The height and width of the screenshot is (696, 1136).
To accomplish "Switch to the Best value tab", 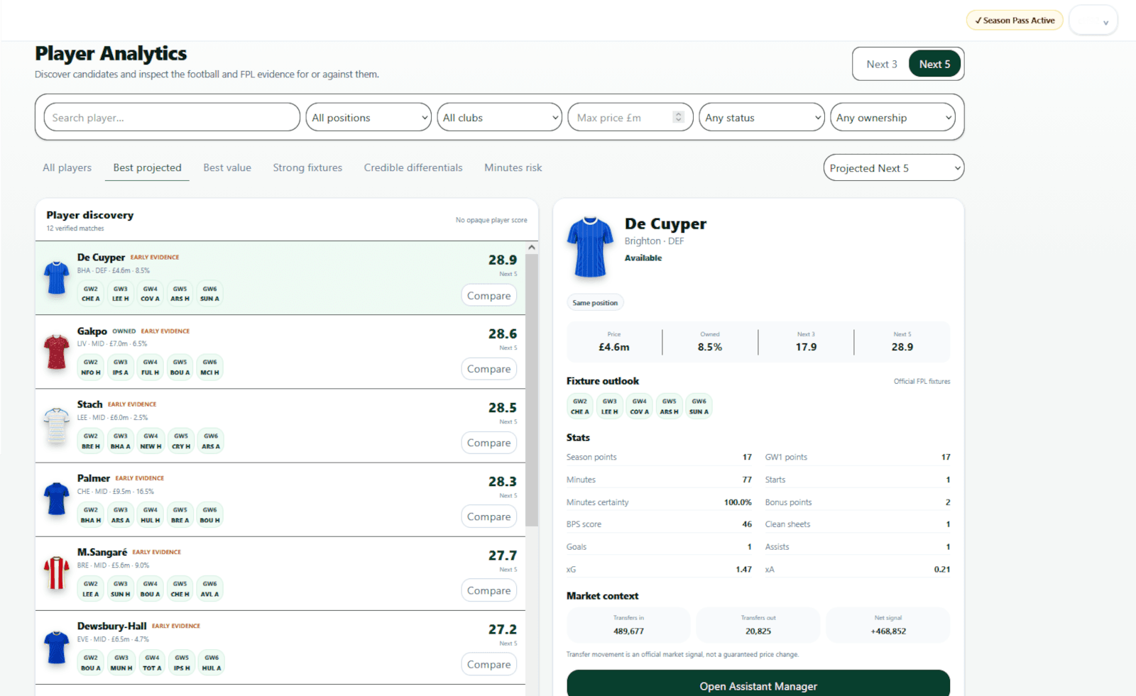I will 227,167.
